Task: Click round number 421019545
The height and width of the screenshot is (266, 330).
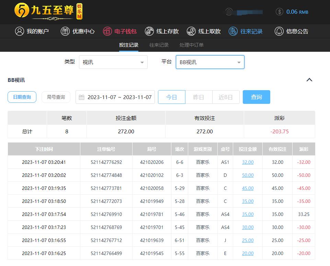Action: [x=152, y=253]
